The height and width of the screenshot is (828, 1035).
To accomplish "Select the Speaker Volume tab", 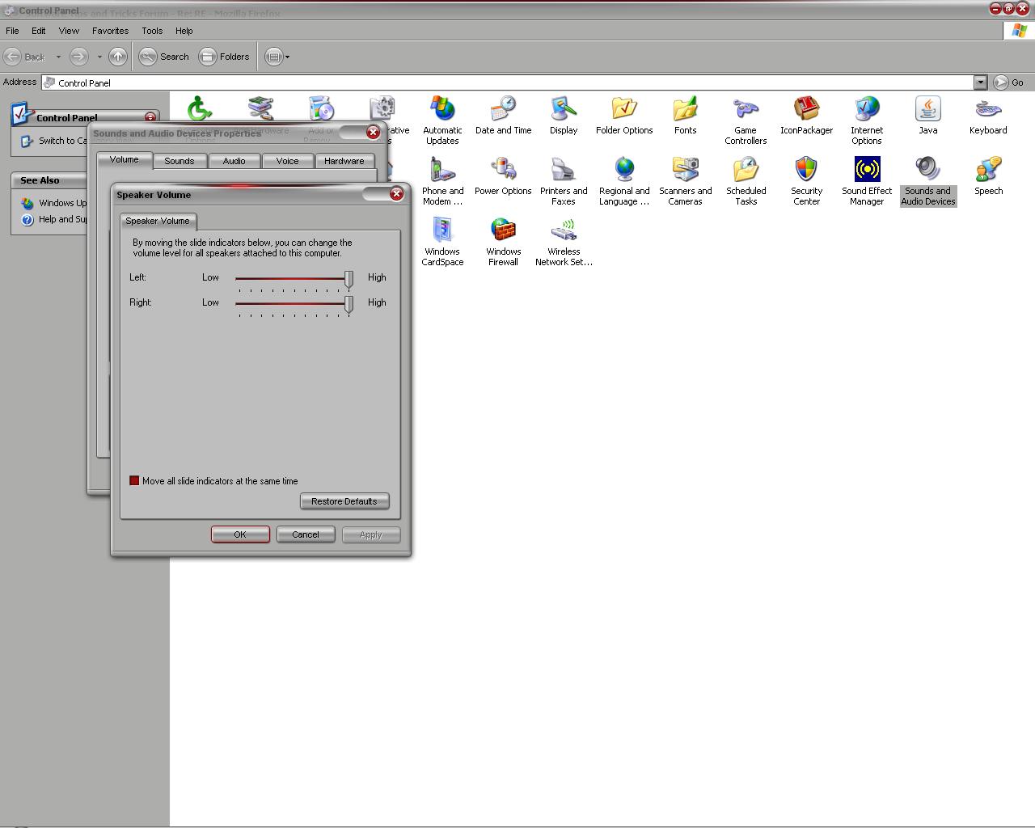I will pyautogui.click(x=158, y=221).
